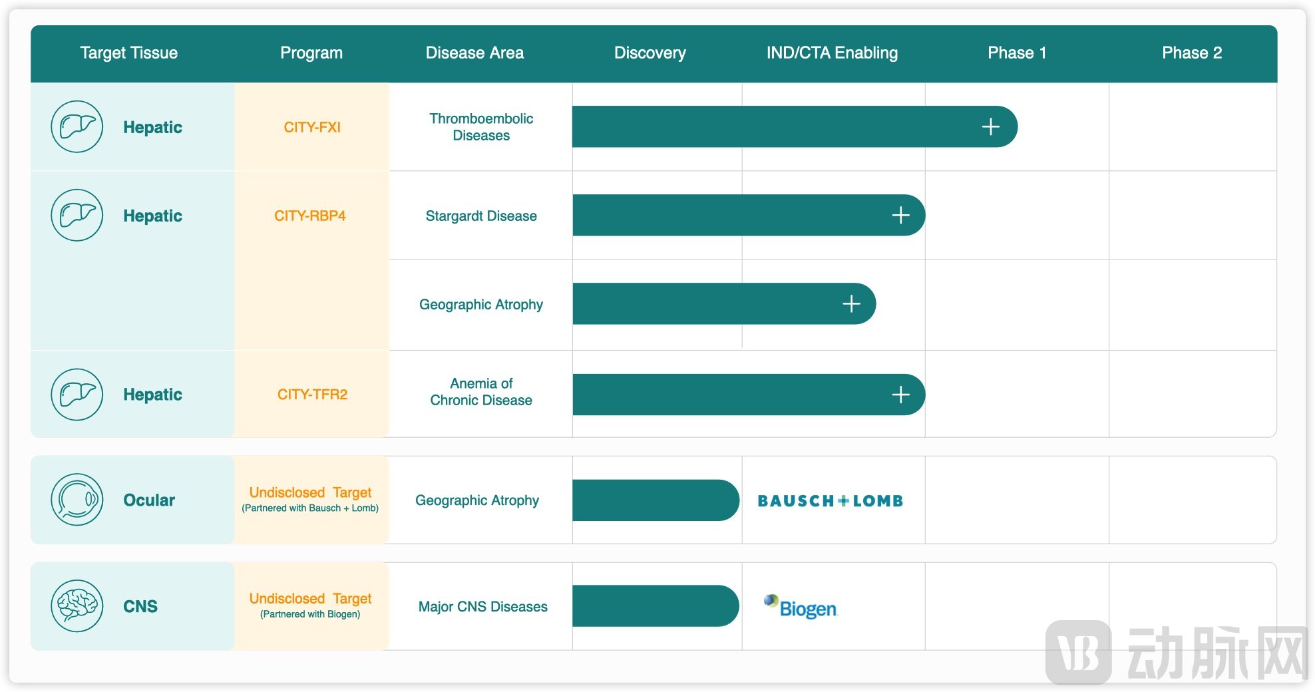Select the Phase 2 column header
Image resolution: width=1315 pixels, height=692 pixels.
pos(1192,53)
